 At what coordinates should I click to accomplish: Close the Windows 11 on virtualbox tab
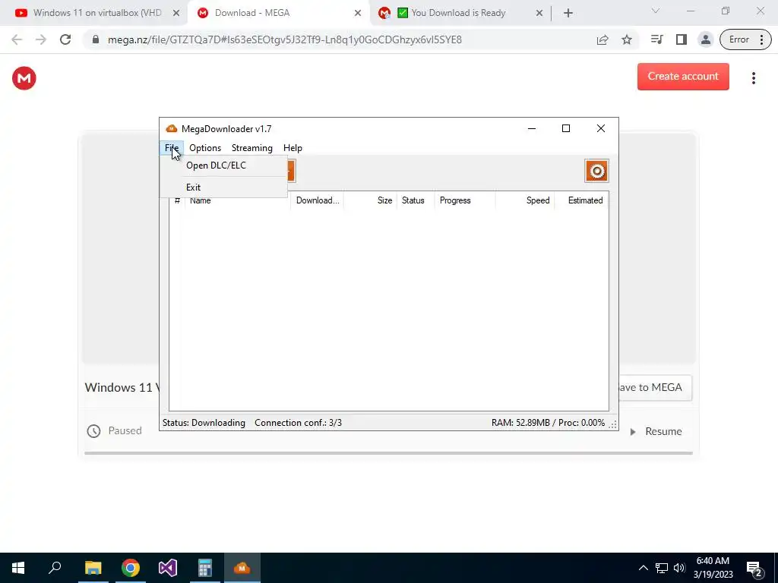(x=176, y=13)
